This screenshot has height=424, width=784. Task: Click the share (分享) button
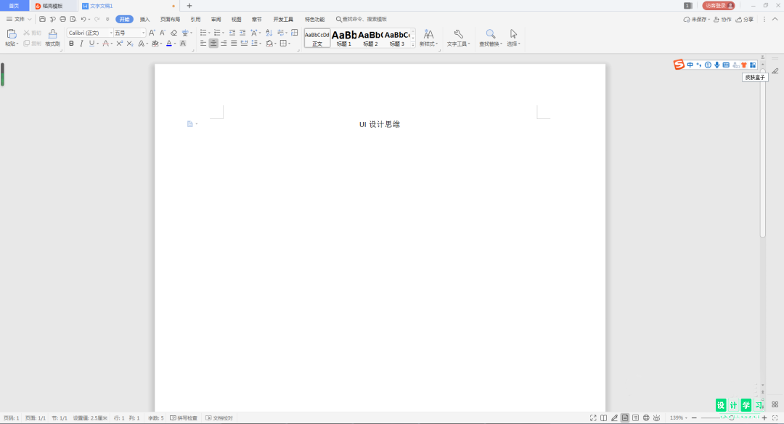coord(745,20)
